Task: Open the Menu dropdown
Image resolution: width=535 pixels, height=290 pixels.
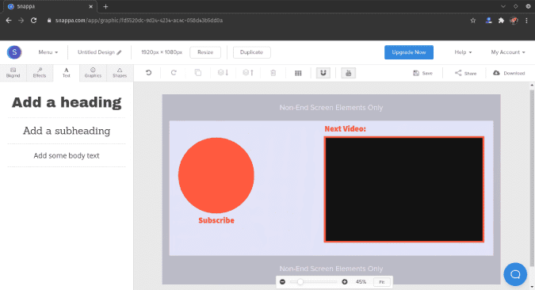Action: click(48, 52)
